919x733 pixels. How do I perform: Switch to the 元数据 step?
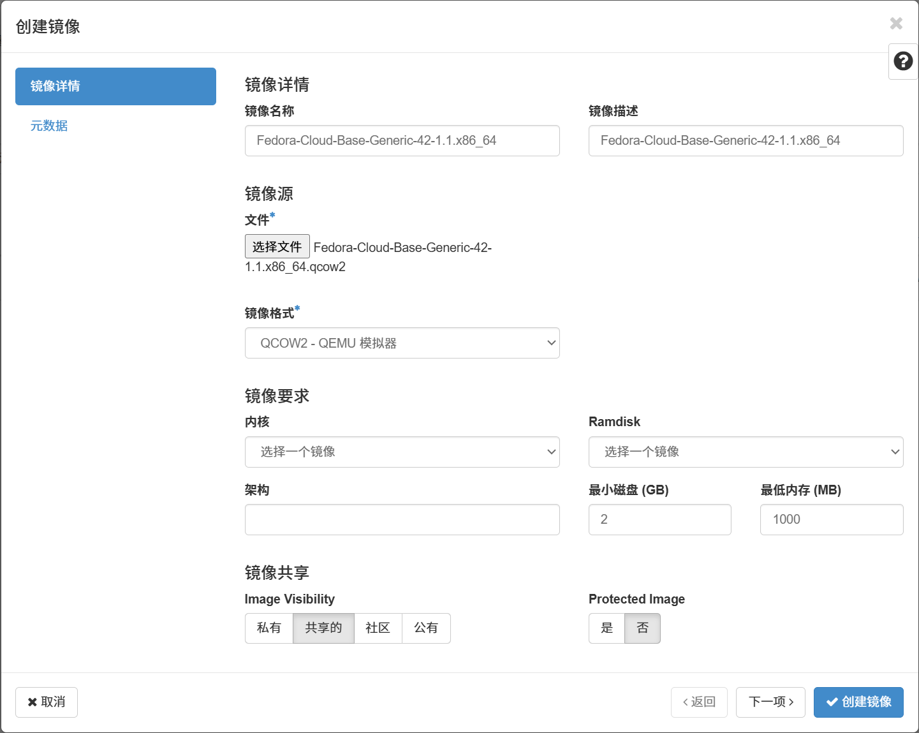(49, 126)
